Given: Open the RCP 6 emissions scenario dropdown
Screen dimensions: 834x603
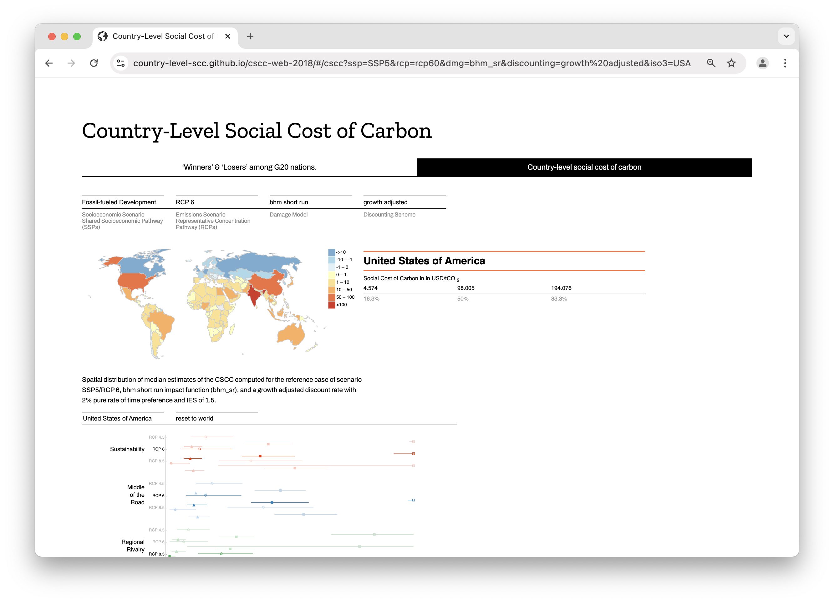Looking at the screenshot, I should tap(216, 202).
